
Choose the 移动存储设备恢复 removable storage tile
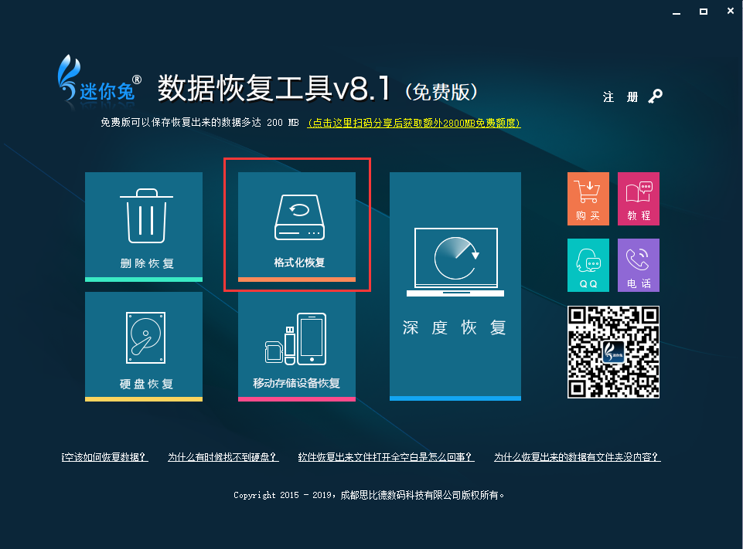(297, 347)
